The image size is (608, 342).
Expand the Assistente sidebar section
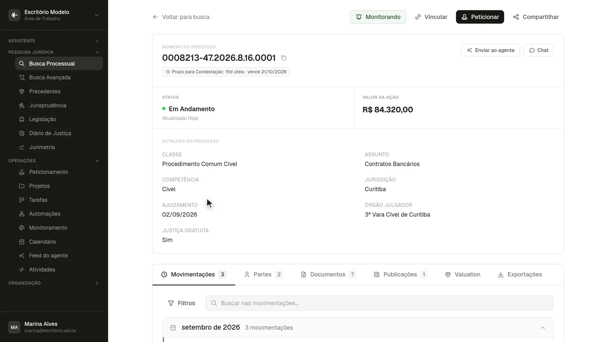[54, 41]
